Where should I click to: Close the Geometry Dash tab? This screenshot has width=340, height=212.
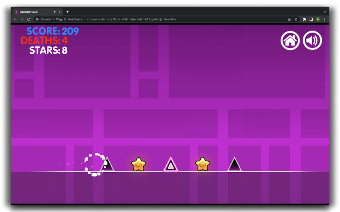59,12
